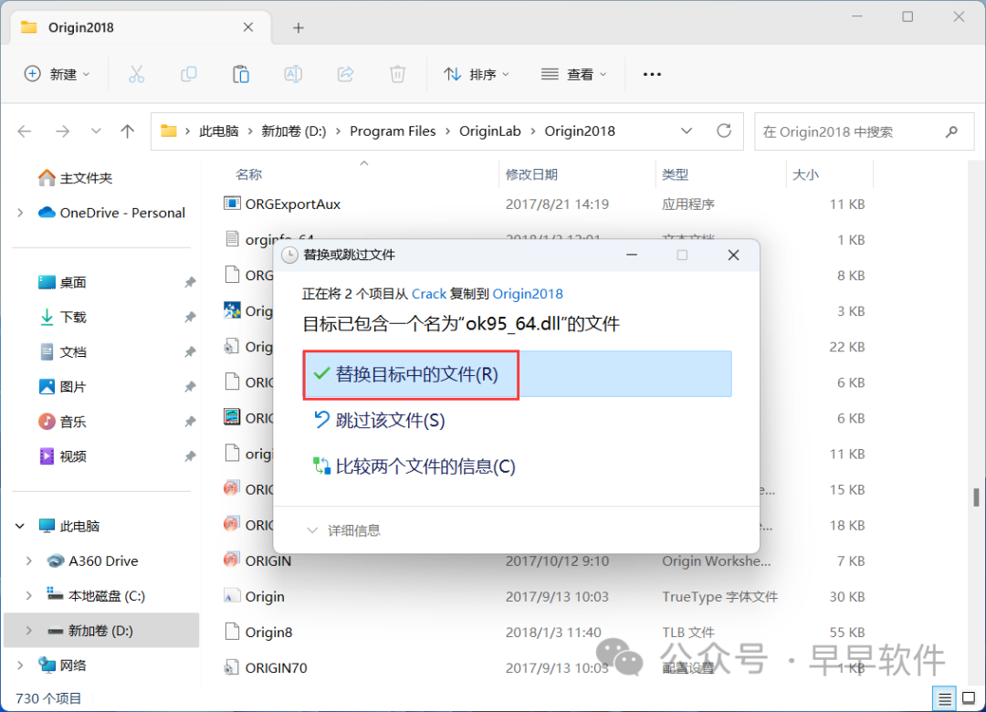Screen dimensions: 986x712
Task: Click the Copy icon in toolbar
Action: coord(189,74)
